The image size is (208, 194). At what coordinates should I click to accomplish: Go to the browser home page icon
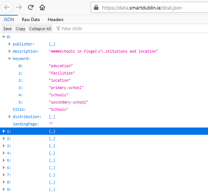coord(42,7)
